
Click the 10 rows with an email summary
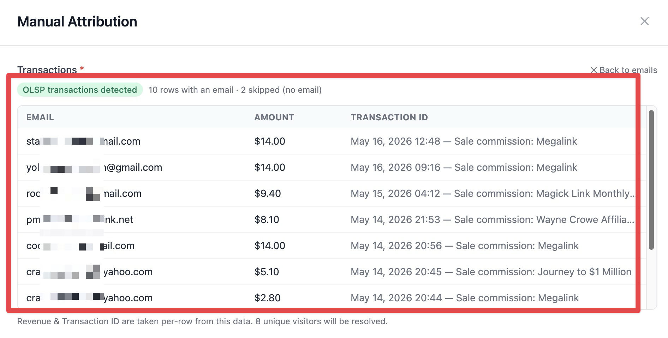pyautogui.click(x=235, y=90)
